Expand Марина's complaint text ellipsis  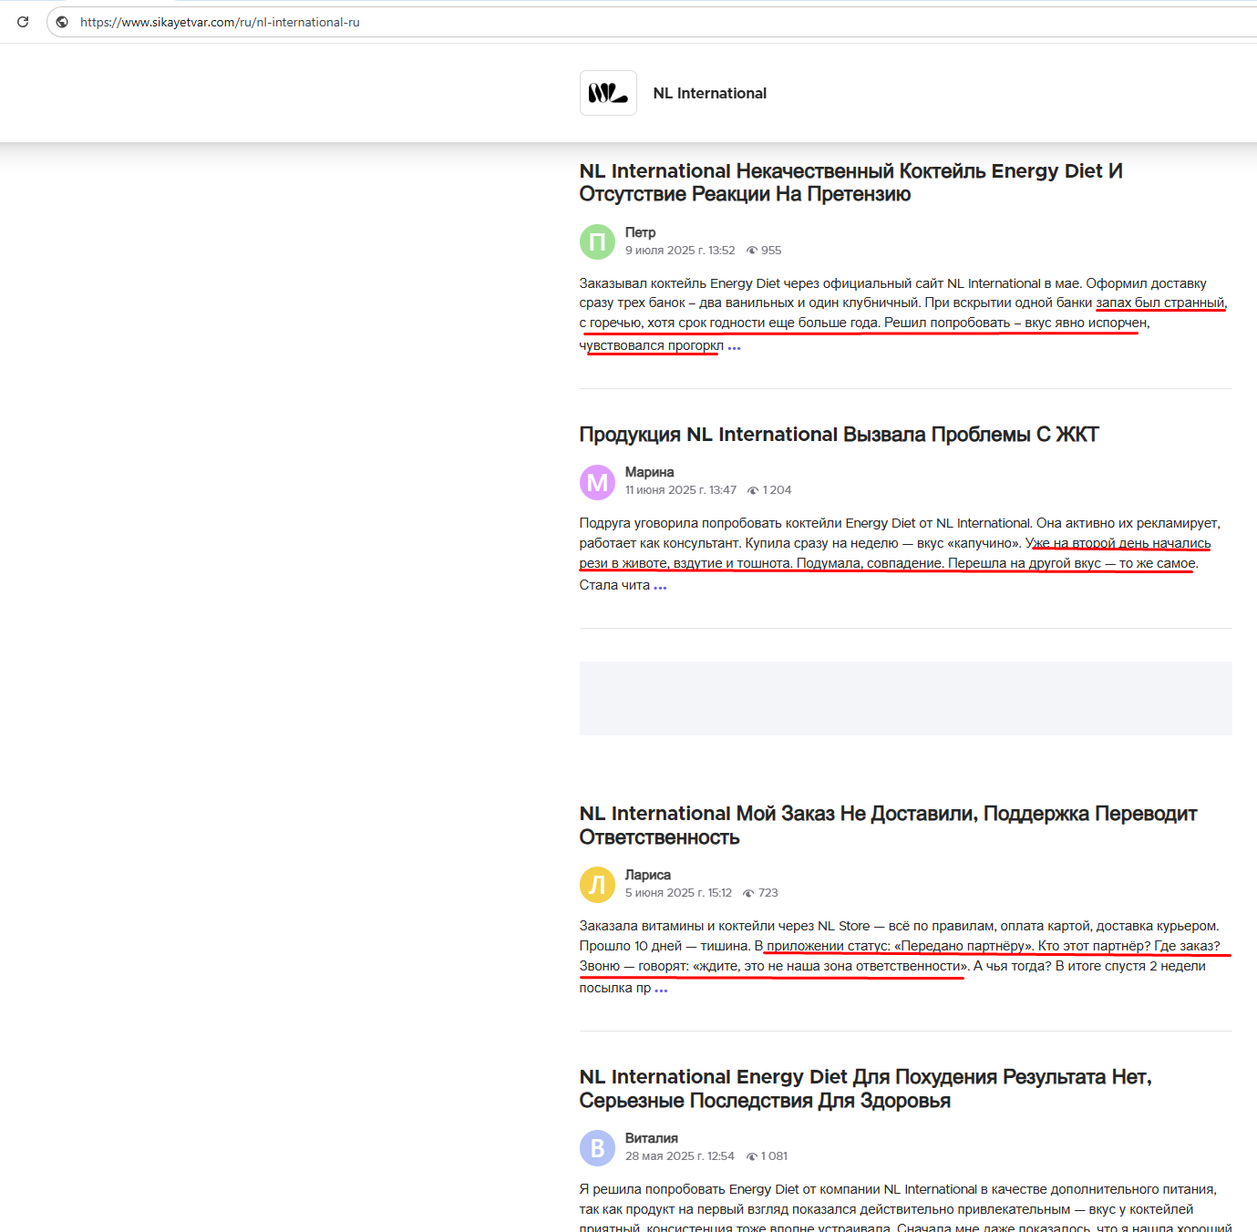[x=660, y=586]
